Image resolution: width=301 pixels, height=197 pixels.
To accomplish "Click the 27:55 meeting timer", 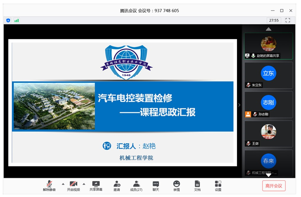I will 274,20.
